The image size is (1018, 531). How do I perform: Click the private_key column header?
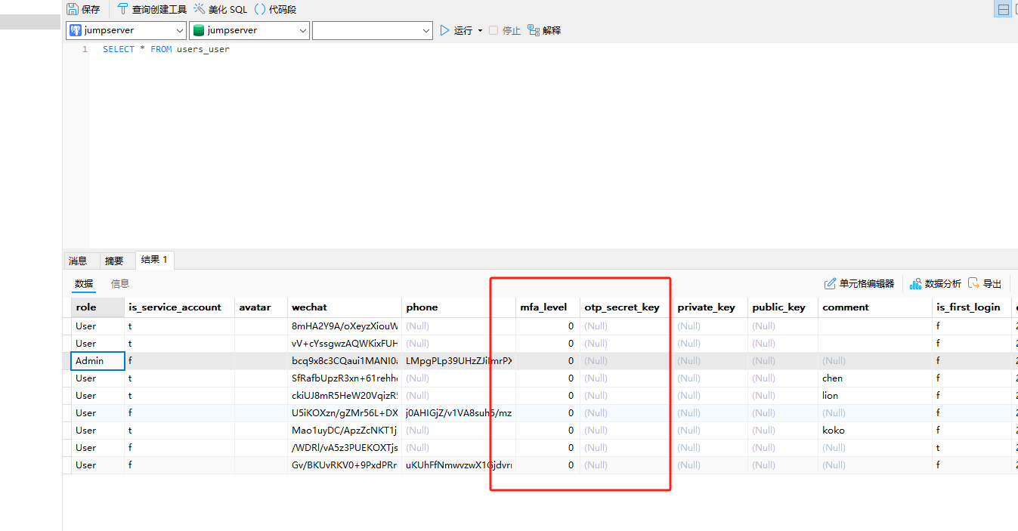[x=710, y=307]
